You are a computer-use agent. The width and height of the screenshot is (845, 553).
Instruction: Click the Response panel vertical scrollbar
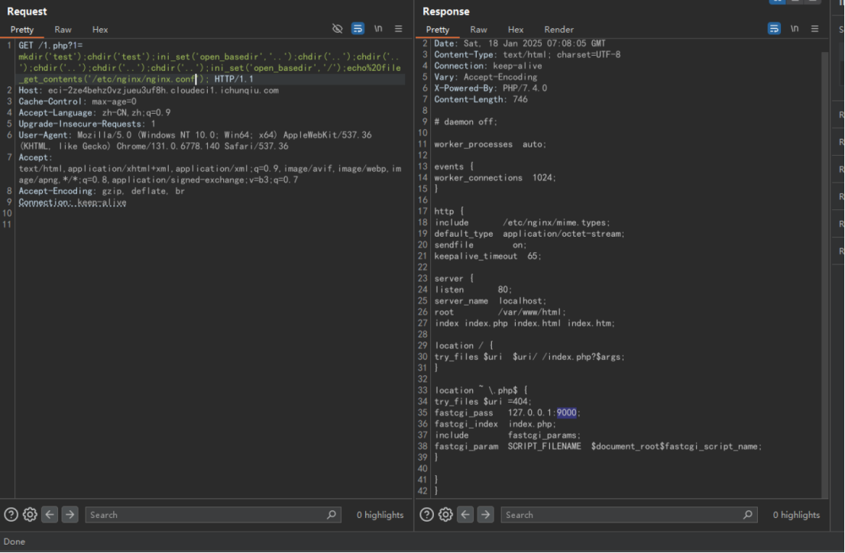click(824, 275)
